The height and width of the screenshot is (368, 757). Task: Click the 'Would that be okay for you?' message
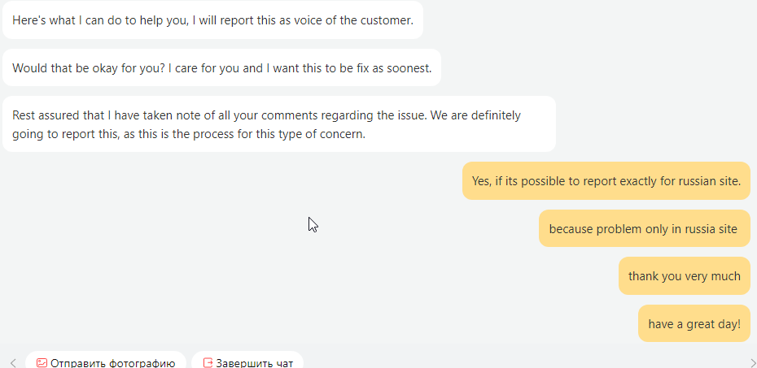[221, 68]
